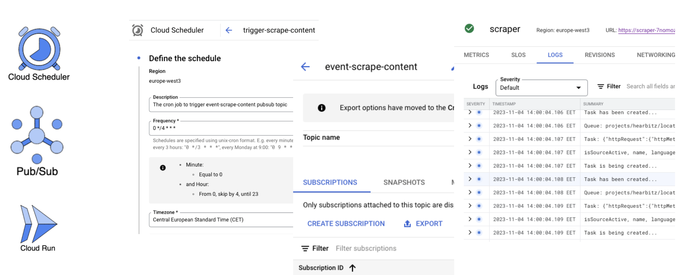Click the CREATE SUBSCRIPTION button

click(346, 224)
